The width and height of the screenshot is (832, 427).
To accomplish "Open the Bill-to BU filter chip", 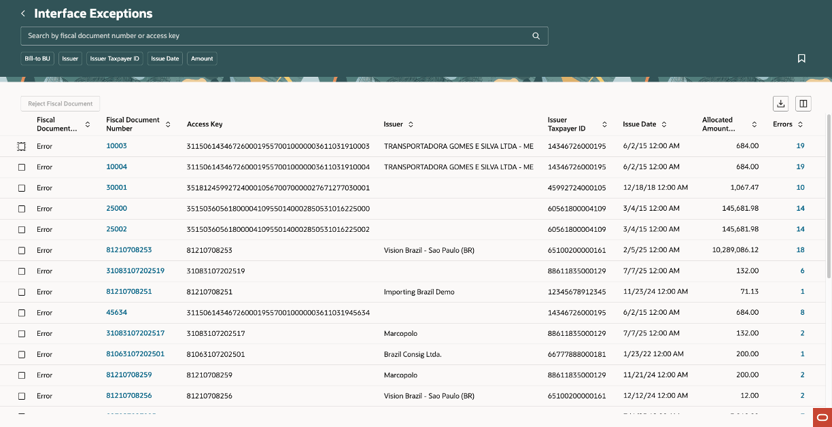I will (x=37, y=58).
